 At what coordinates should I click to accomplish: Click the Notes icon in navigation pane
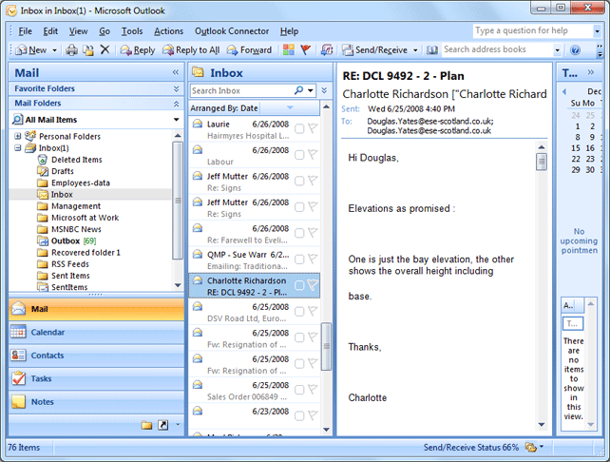pyautogui.click(x=18, y=402)
